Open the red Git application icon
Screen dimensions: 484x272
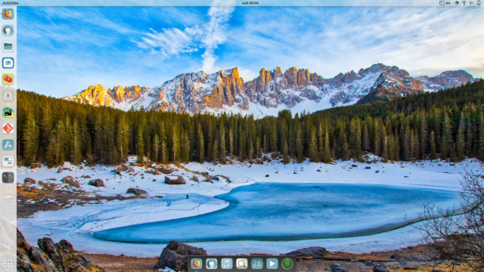point(8,128)
